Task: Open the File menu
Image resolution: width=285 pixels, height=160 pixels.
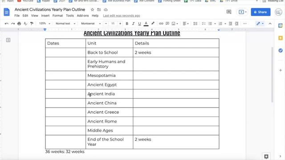Action: pyautogui.click(x=17, y=16)
